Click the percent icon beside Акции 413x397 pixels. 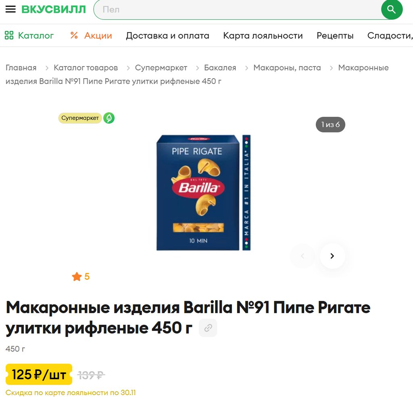coord(74,35)
